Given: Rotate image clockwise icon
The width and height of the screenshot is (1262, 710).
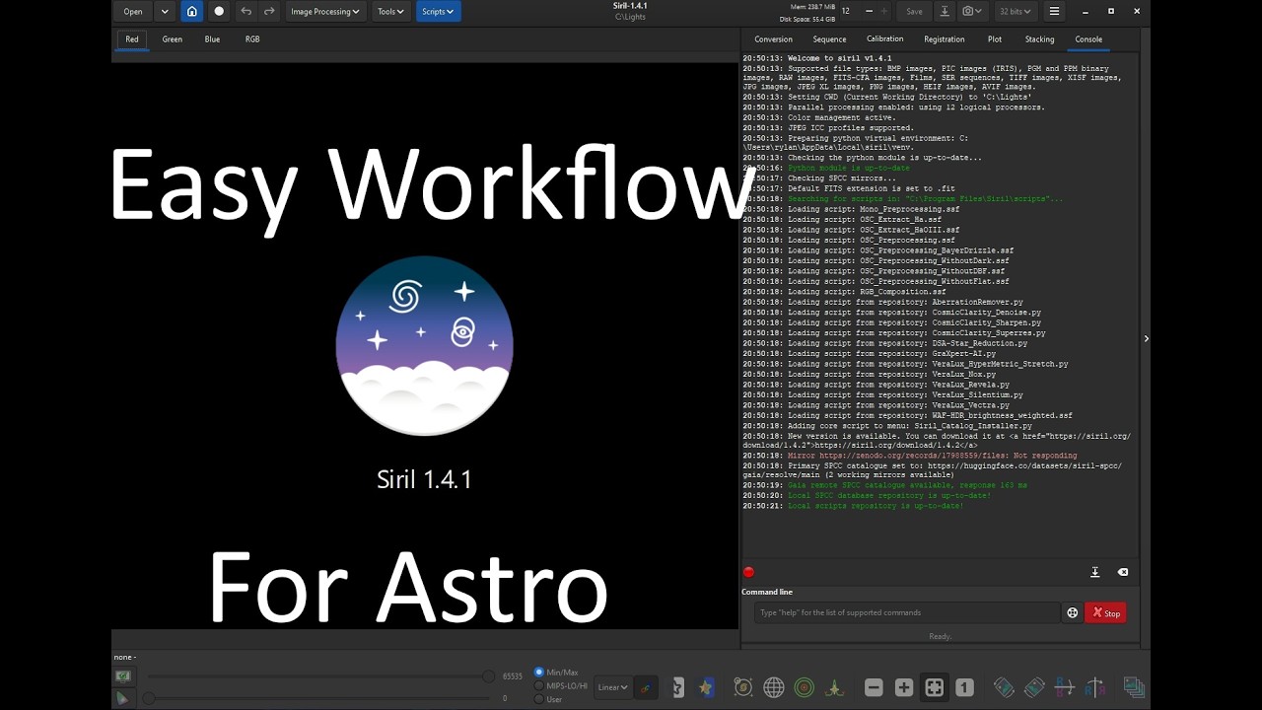Looking at the screenshot, I should (x=1034, y=687).
